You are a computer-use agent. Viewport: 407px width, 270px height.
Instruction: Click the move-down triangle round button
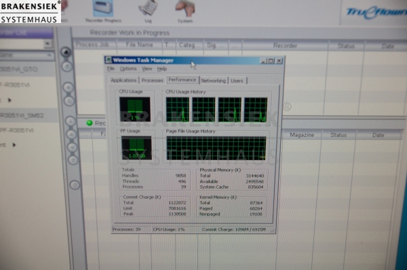pos(72,147)
